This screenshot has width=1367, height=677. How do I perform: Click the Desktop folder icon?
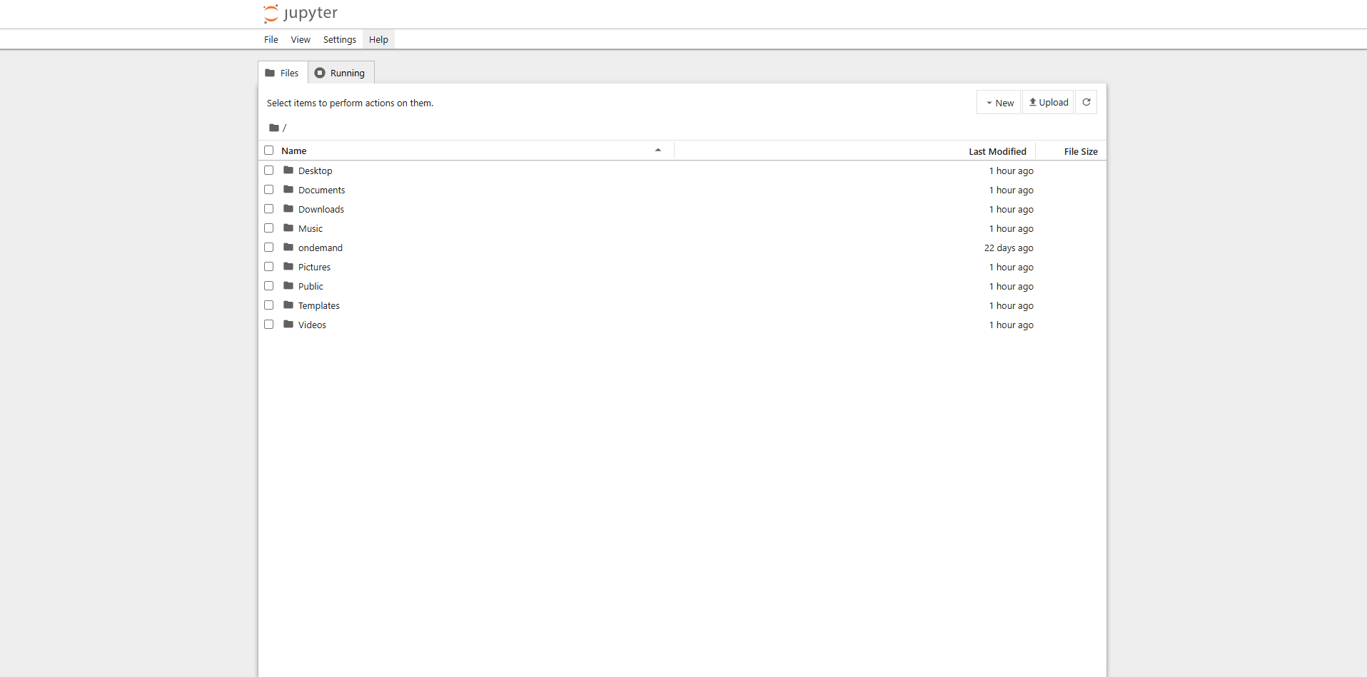[x=288, y=170]
